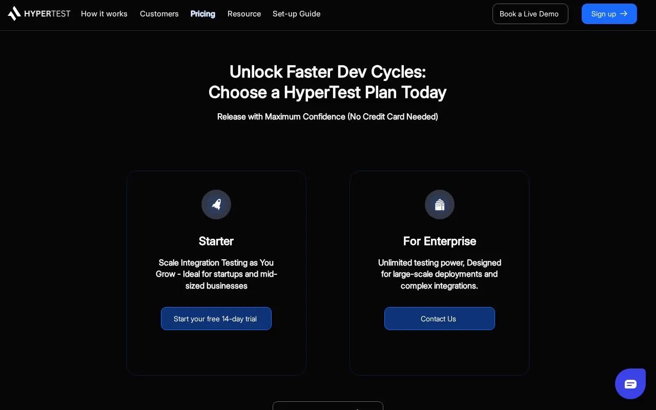Image resolution: width=656 pixels, height=410 pixels.
Task: Open the Resource menu
Action: [x=244, y=14]
